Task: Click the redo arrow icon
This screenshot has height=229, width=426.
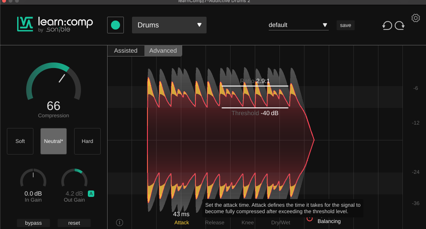Action: [x=400, y=26]
